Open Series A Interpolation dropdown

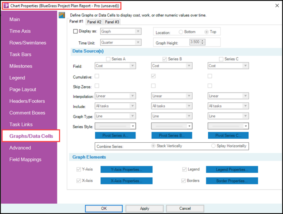(115, 96)
